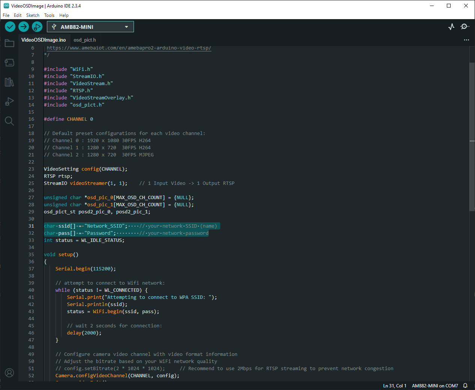The width and height of the screenshot is (475, 390).
Task: Open the Sketch menu
Action: (x=33, y=15)
